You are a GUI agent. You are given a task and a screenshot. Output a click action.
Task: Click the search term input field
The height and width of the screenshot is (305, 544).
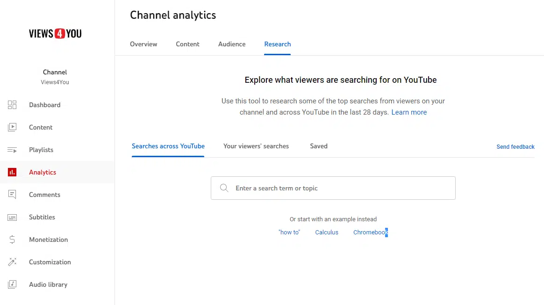pyautogui.click(x=333, y=188)
